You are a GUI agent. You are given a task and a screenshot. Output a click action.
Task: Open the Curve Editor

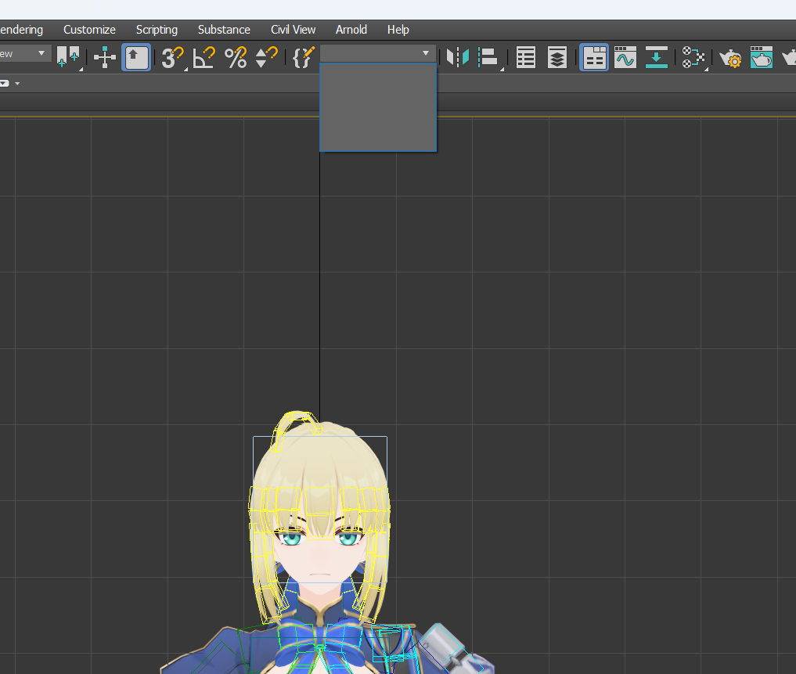(x=625, y=57)
